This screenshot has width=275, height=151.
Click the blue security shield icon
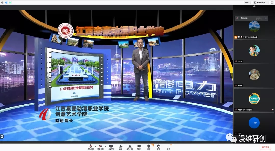point(6,3)
